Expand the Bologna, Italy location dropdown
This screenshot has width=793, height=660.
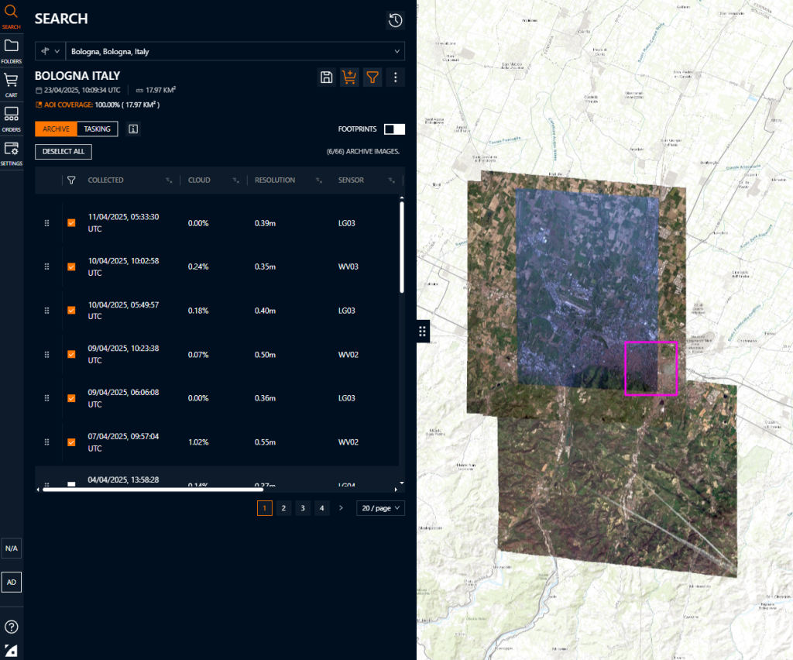235,51
